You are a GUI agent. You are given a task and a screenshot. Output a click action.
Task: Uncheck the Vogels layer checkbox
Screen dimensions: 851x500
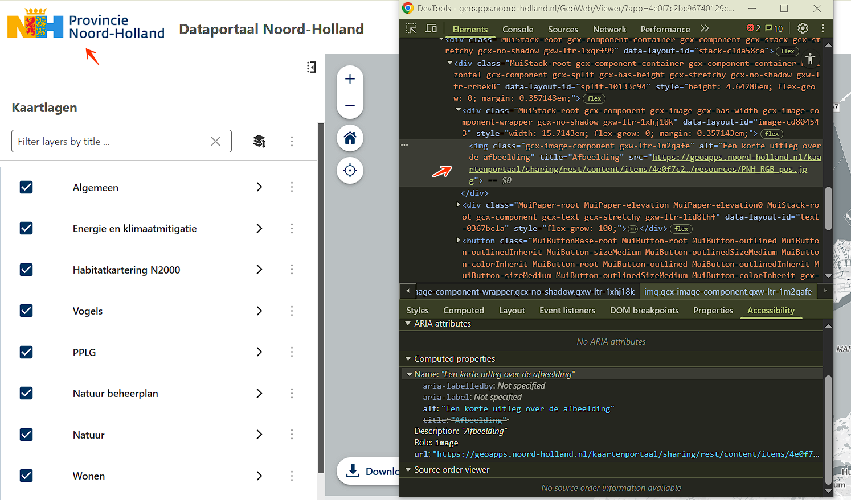tap(26, 311)
